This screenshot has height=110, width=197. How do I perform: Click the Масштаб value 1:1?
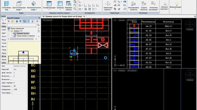coord(20,69)
